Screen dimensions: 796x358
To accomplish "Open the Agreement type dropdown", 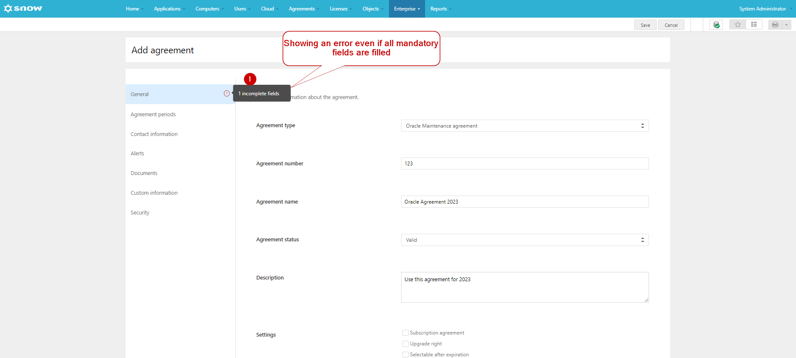I will (x=525, y=126).
